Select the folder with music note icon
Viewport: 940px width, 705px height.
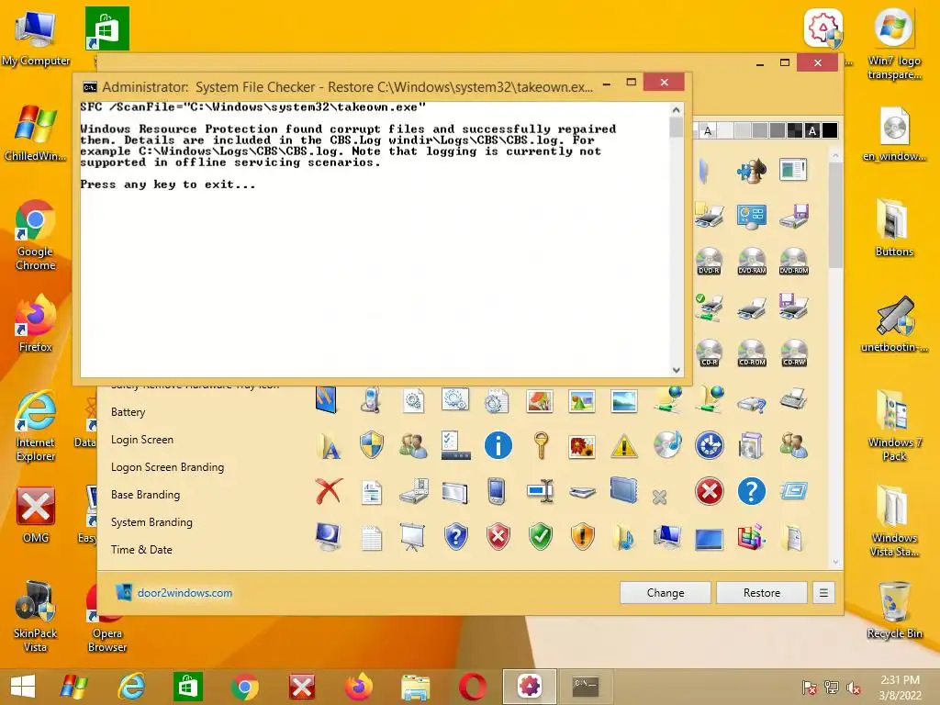624,536
